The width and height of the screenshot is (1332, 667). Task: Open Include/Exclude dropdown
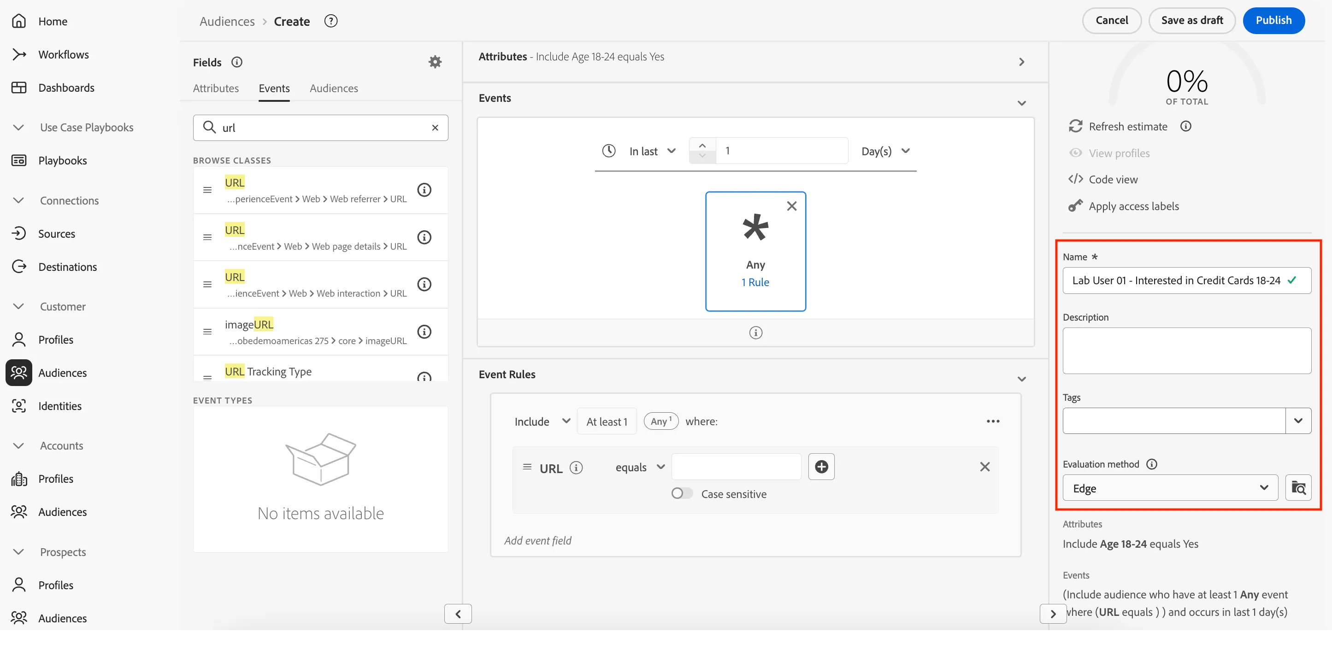click(542, 421)
